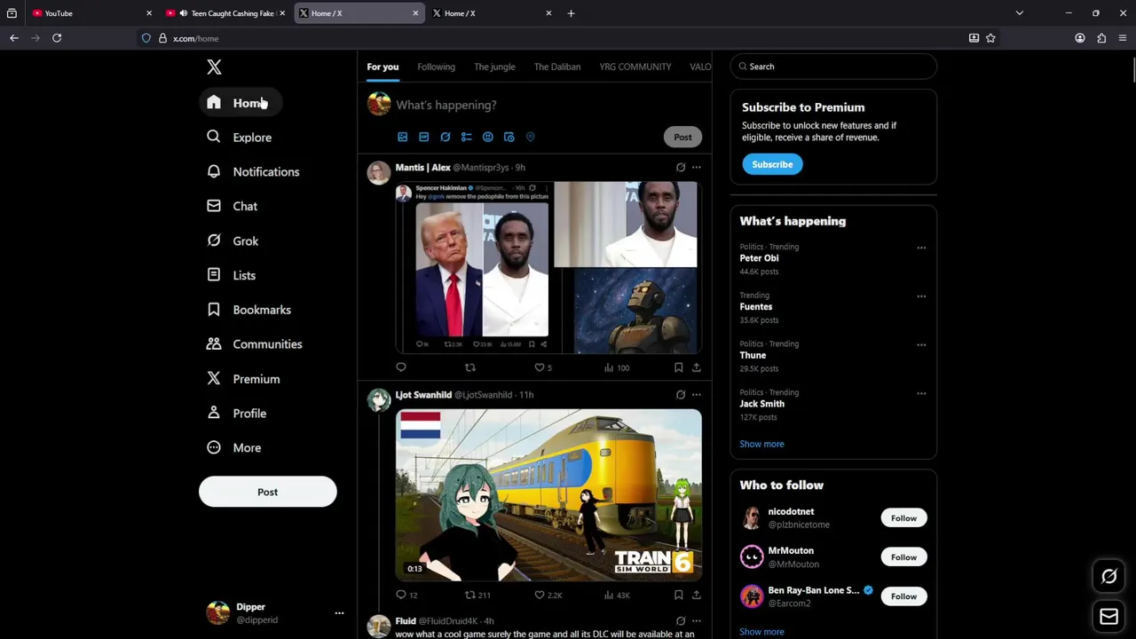Open Chat envelope icon in sidebar
This screenshot has height=639, width=1136.
tap(214, 206)
